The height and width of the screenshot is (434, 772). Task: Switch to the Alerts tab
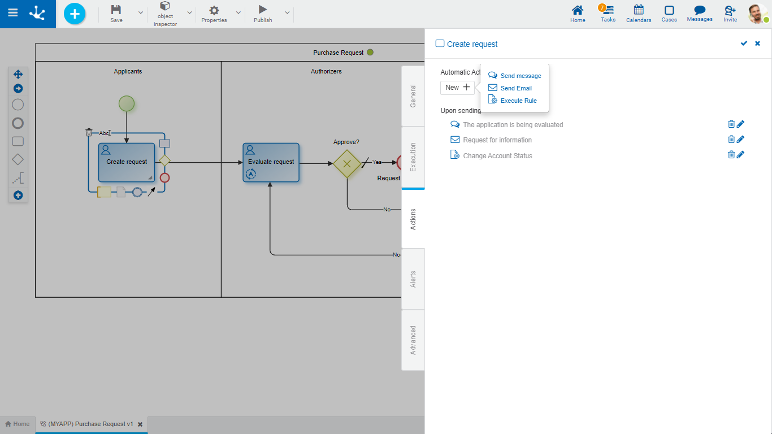click(x=413, y=279)
